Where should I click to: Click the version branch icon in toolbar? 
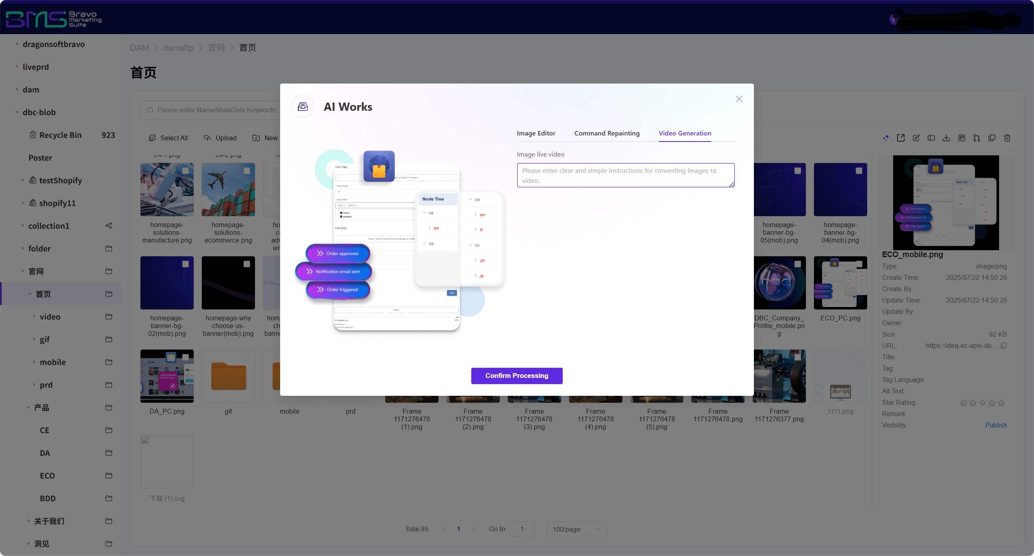coord(976,138)
